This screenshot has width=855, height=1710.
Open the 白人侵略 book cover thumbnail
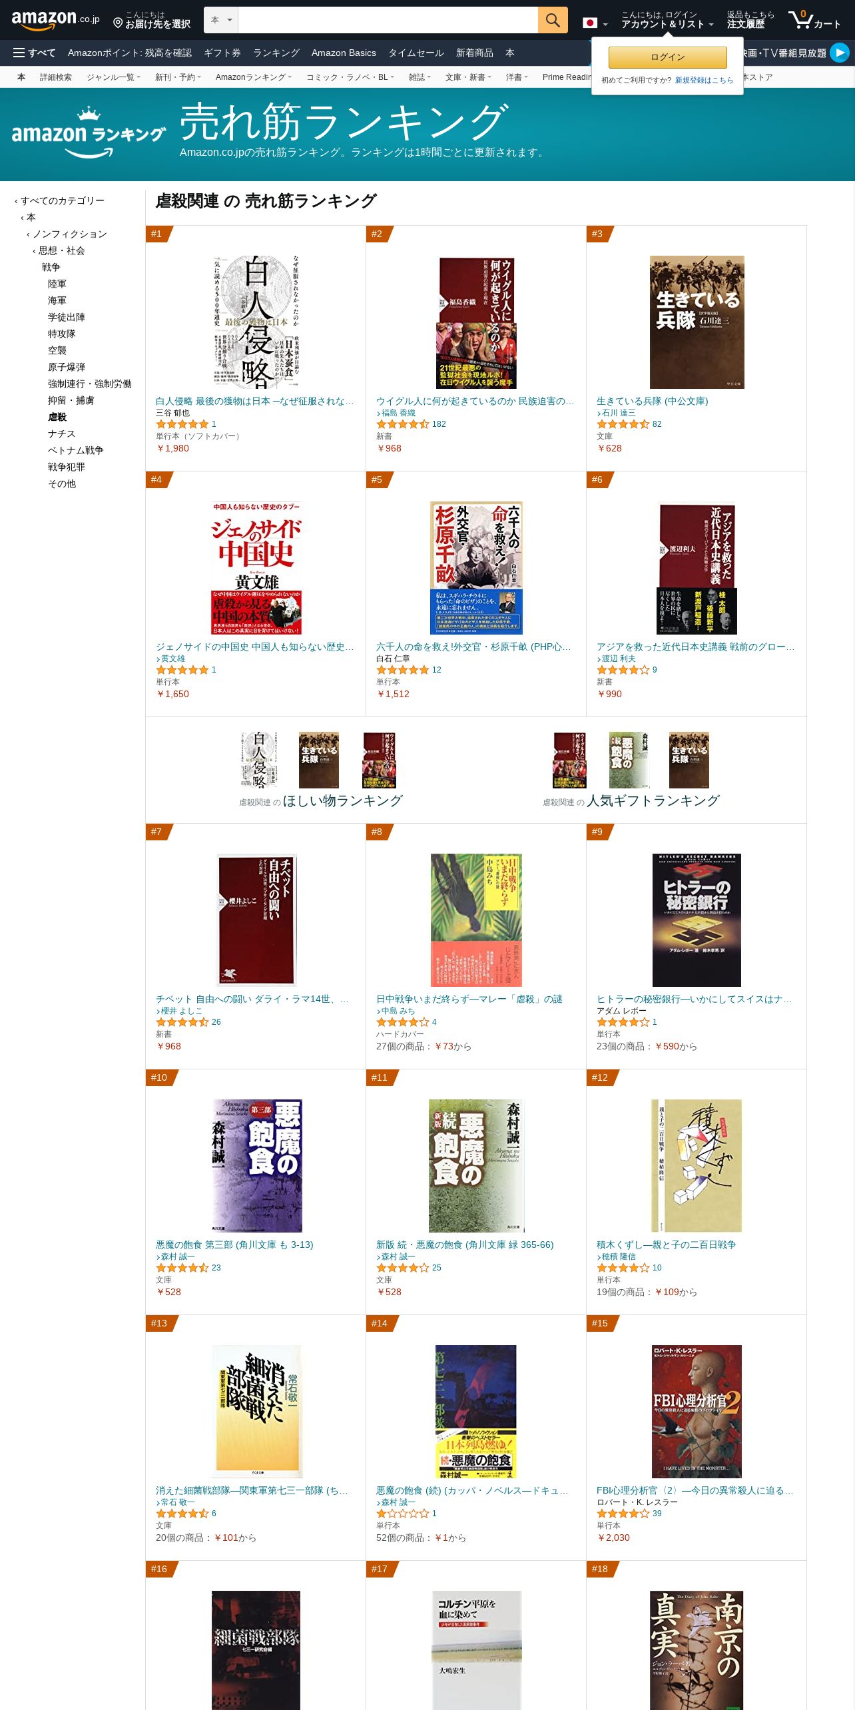(x=256, y=322)
